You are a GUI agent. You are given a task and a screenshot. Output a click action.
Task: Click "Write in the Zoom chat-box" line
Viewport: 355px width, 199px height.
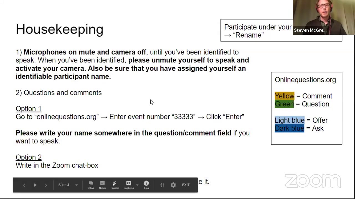pos(57,165)
